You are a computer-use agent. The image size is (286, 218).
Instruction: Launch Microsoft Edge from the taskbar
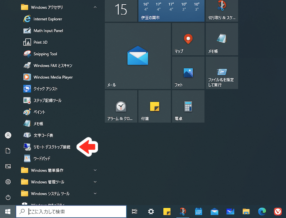point(262,212)
